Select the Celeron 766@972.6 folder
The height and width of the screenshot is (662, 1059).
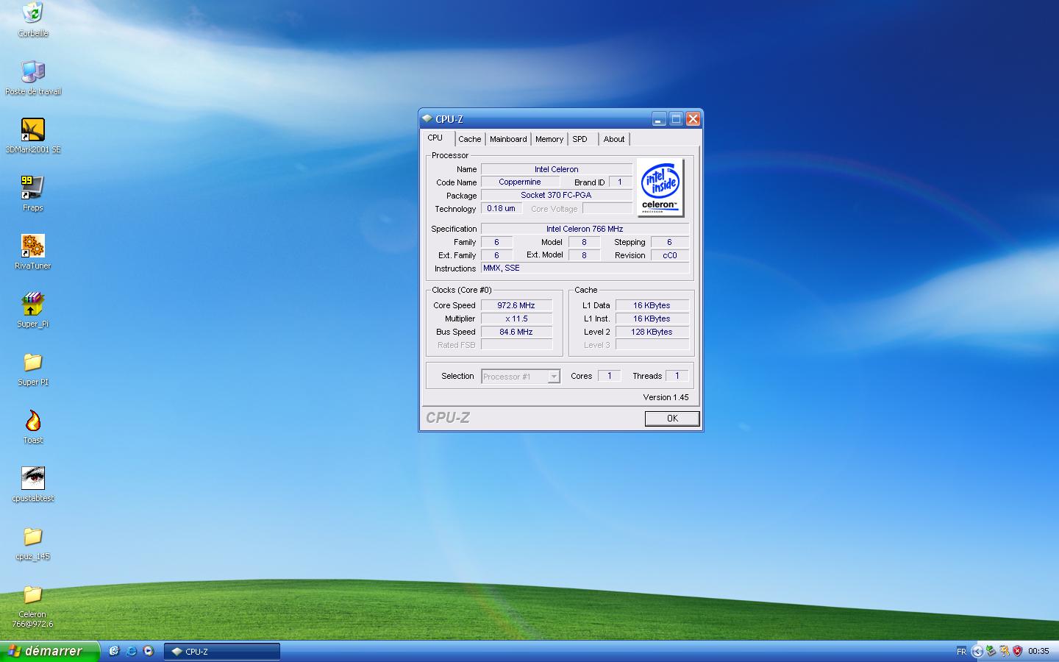pos(33,595)
